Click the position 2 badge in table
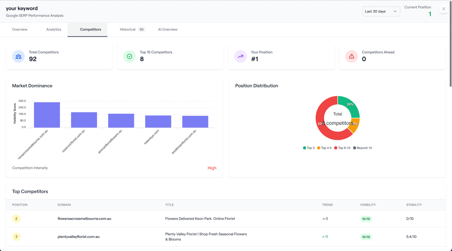Image resolution: width=452 pixels, height=251 pixels. point(16,219)
